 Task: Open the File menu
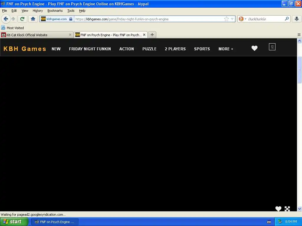coord(4,11)
